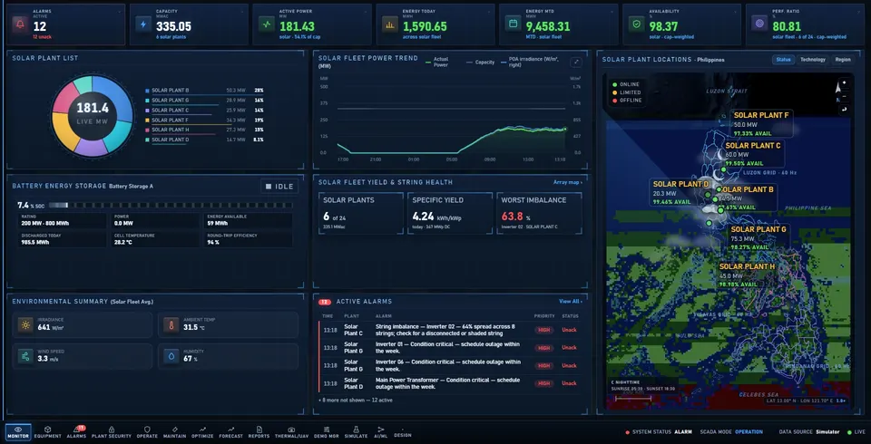Open the Solar Plant H map label
Screen dimensions: 871x444
point(747,275)
